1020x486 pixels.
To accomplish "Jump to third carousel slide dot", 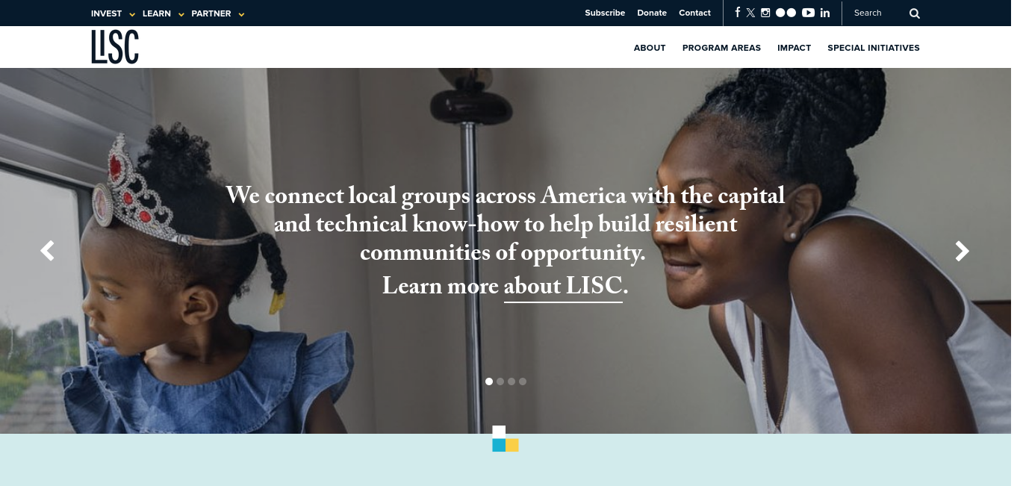I will coord(511,381).
